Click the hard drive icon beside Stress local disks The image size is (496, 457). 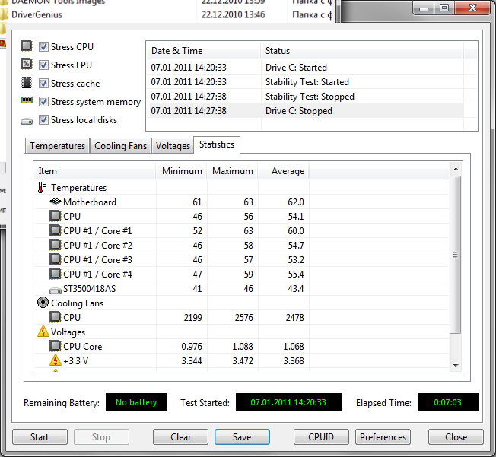pyautogui.click(x=27, y=121)
